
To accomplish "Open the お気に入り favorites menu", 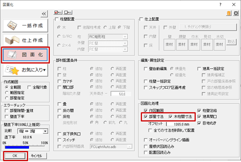I will click(25, 70).
